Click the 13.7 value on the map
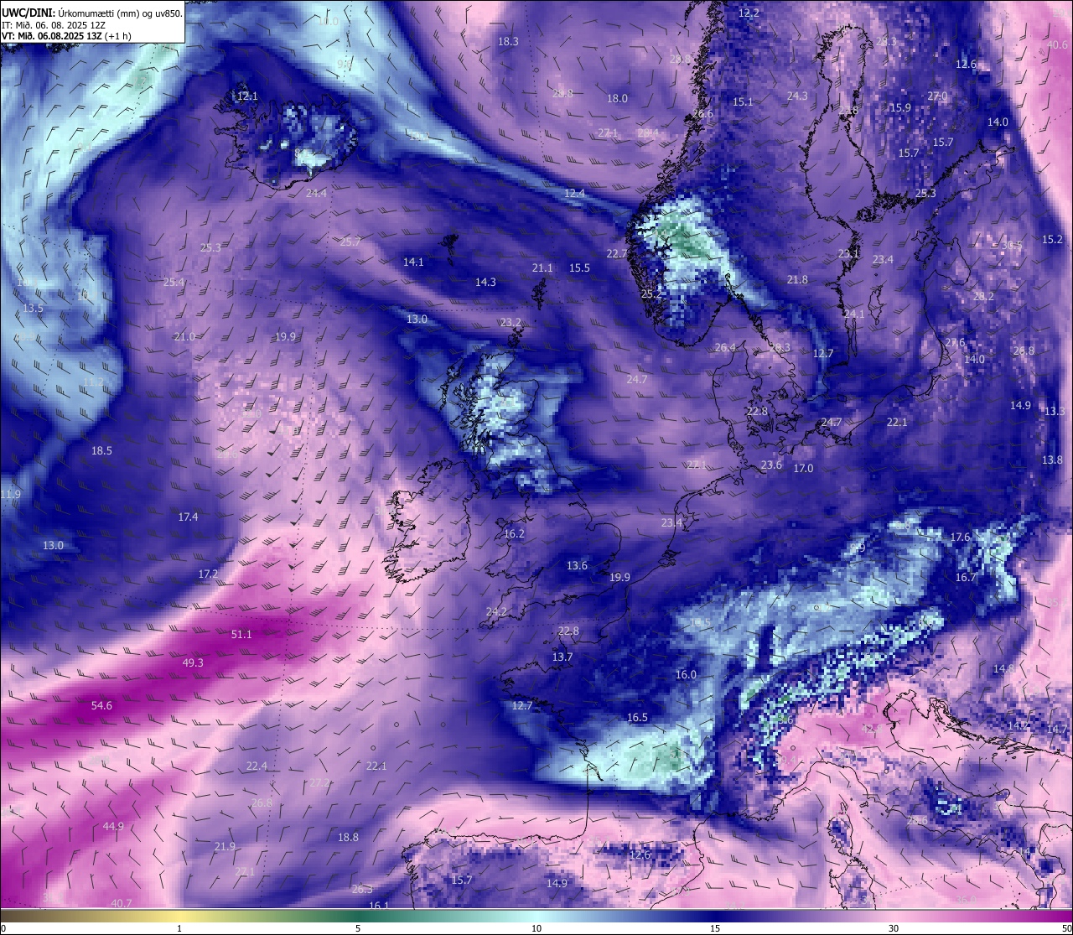This screenshot has height=935, width=1073. tap(562, 657)
